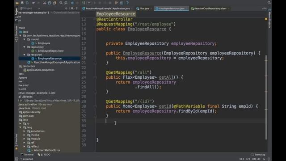Click the 33:5 cursor position indicator

point(242,159)
